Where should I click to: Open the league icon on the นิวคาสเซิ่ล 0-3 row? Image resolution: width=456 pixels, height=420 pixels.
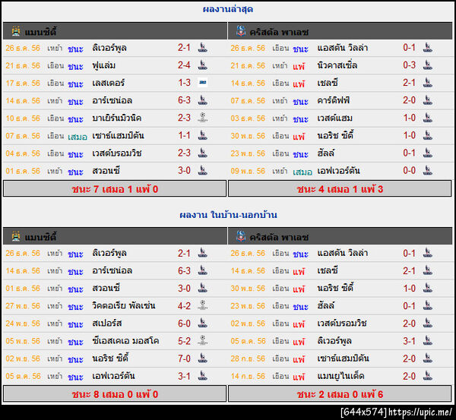coord(427,65)
